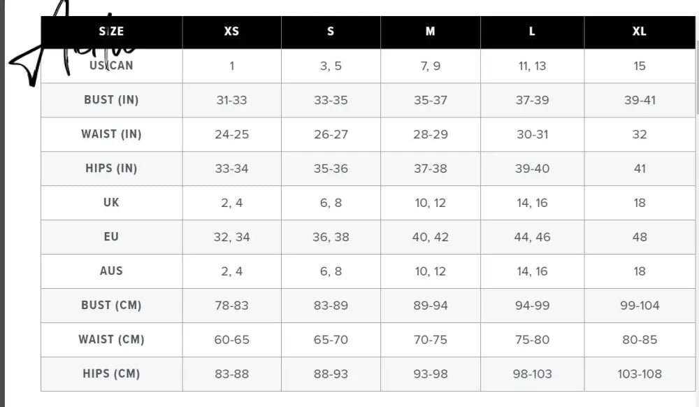
Task: Click the BUST (CM) row label
Action: (111, 306)
